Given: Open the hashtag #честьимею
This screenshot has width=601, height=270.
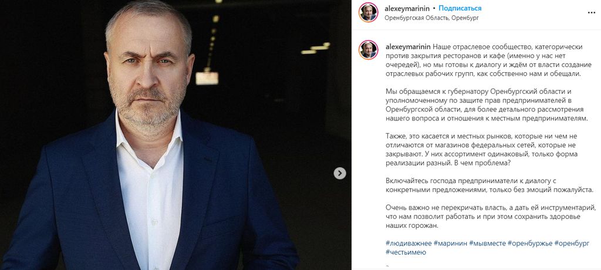Looking at the screenshot, I should click(x=406, y=252).
